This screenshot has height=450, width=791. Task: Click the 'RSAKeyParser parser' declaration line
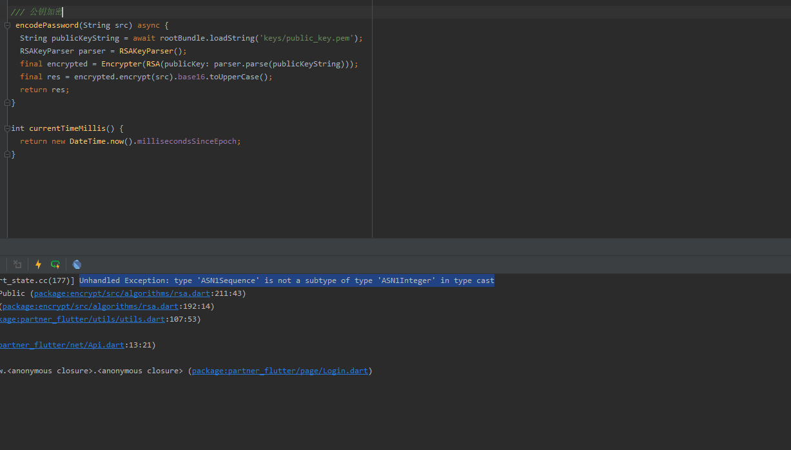(x=103, y=51)
